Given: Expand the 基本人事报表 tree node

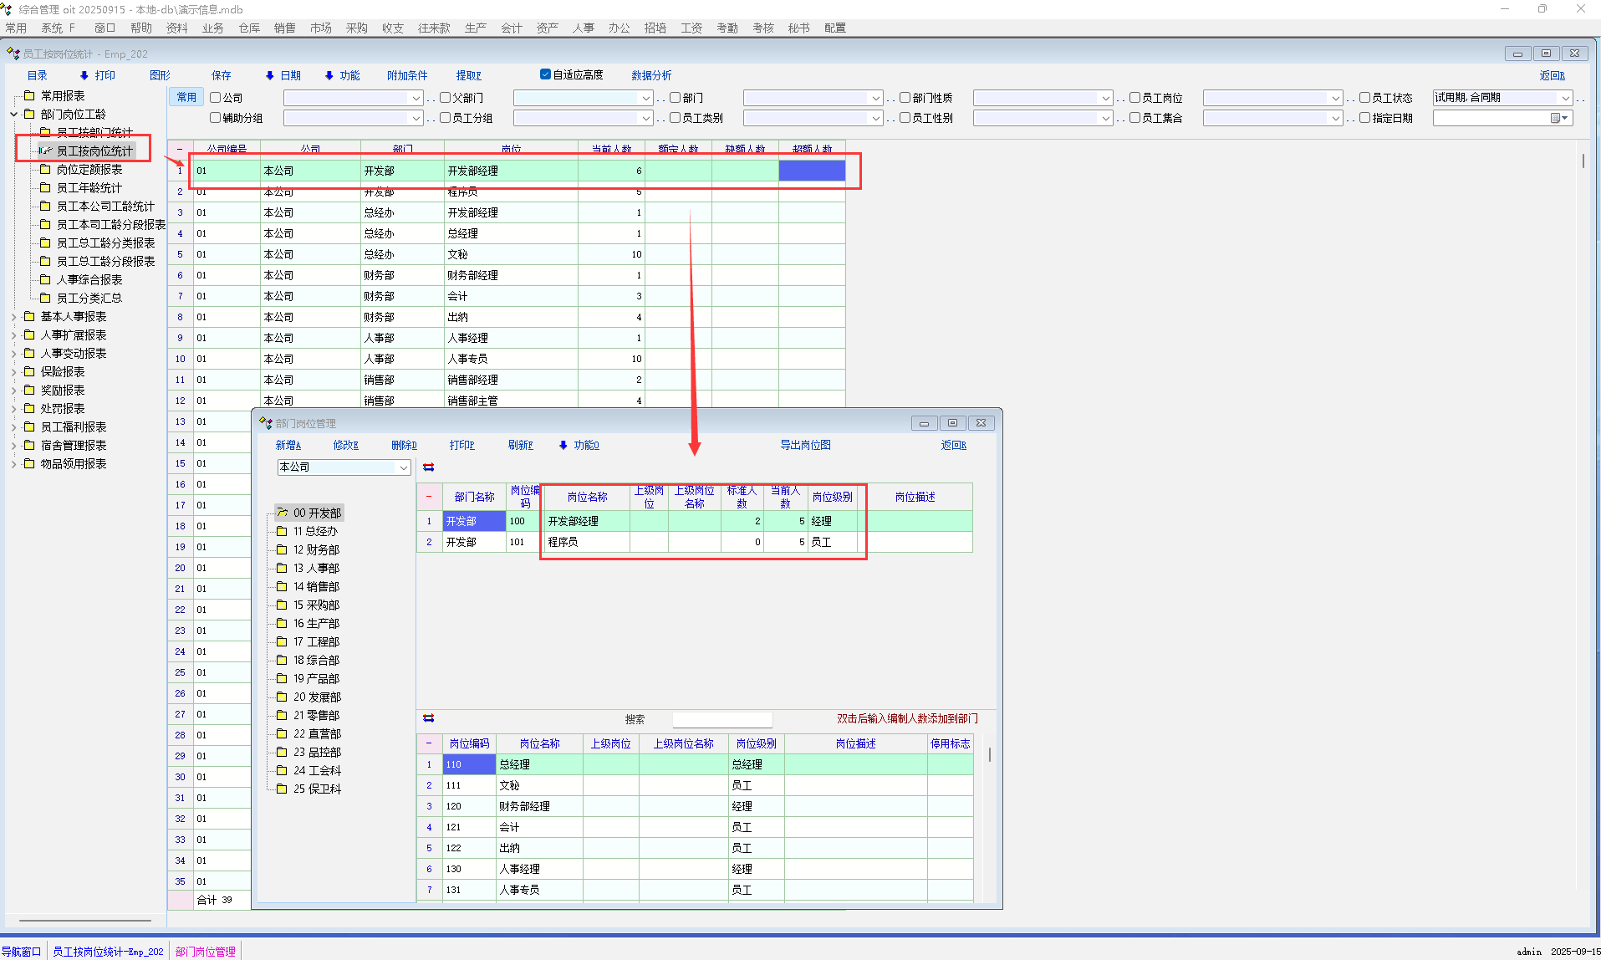Looking at the screenshot, I should click(x=14, y=317).
